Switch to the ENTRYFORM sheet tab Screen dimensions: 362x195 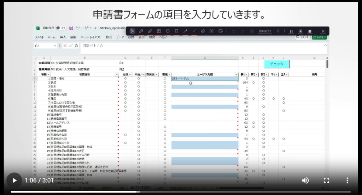140,188
